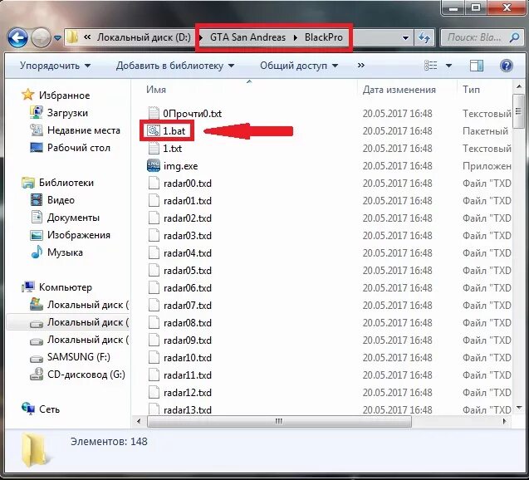
Task: Expand arrow after GTA San Andreas breadcrumb
Action: coord(296,37)
